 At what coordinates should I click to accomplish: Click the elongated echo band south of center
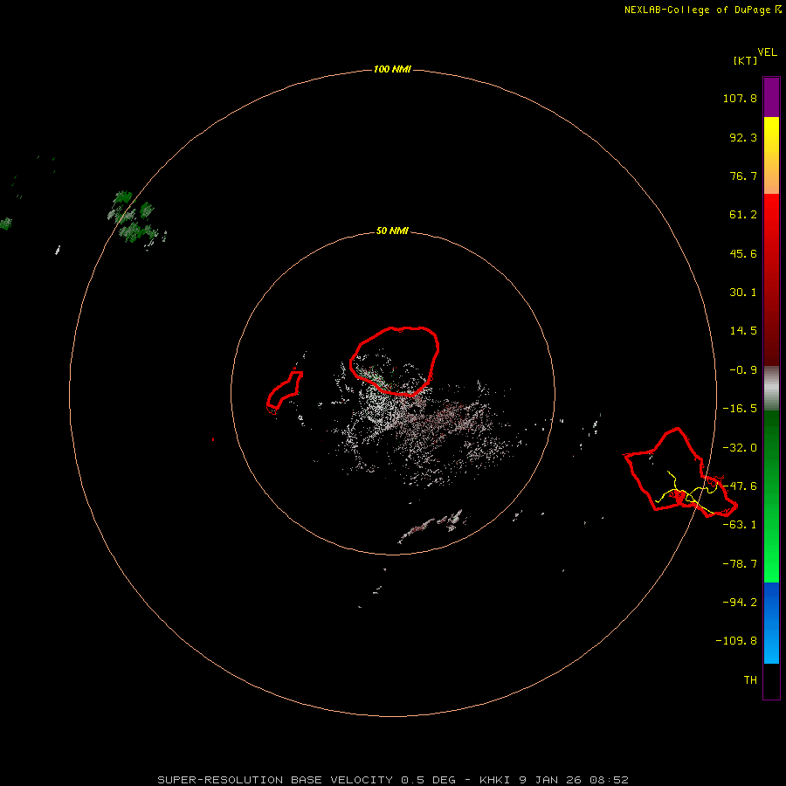[431, 526]
